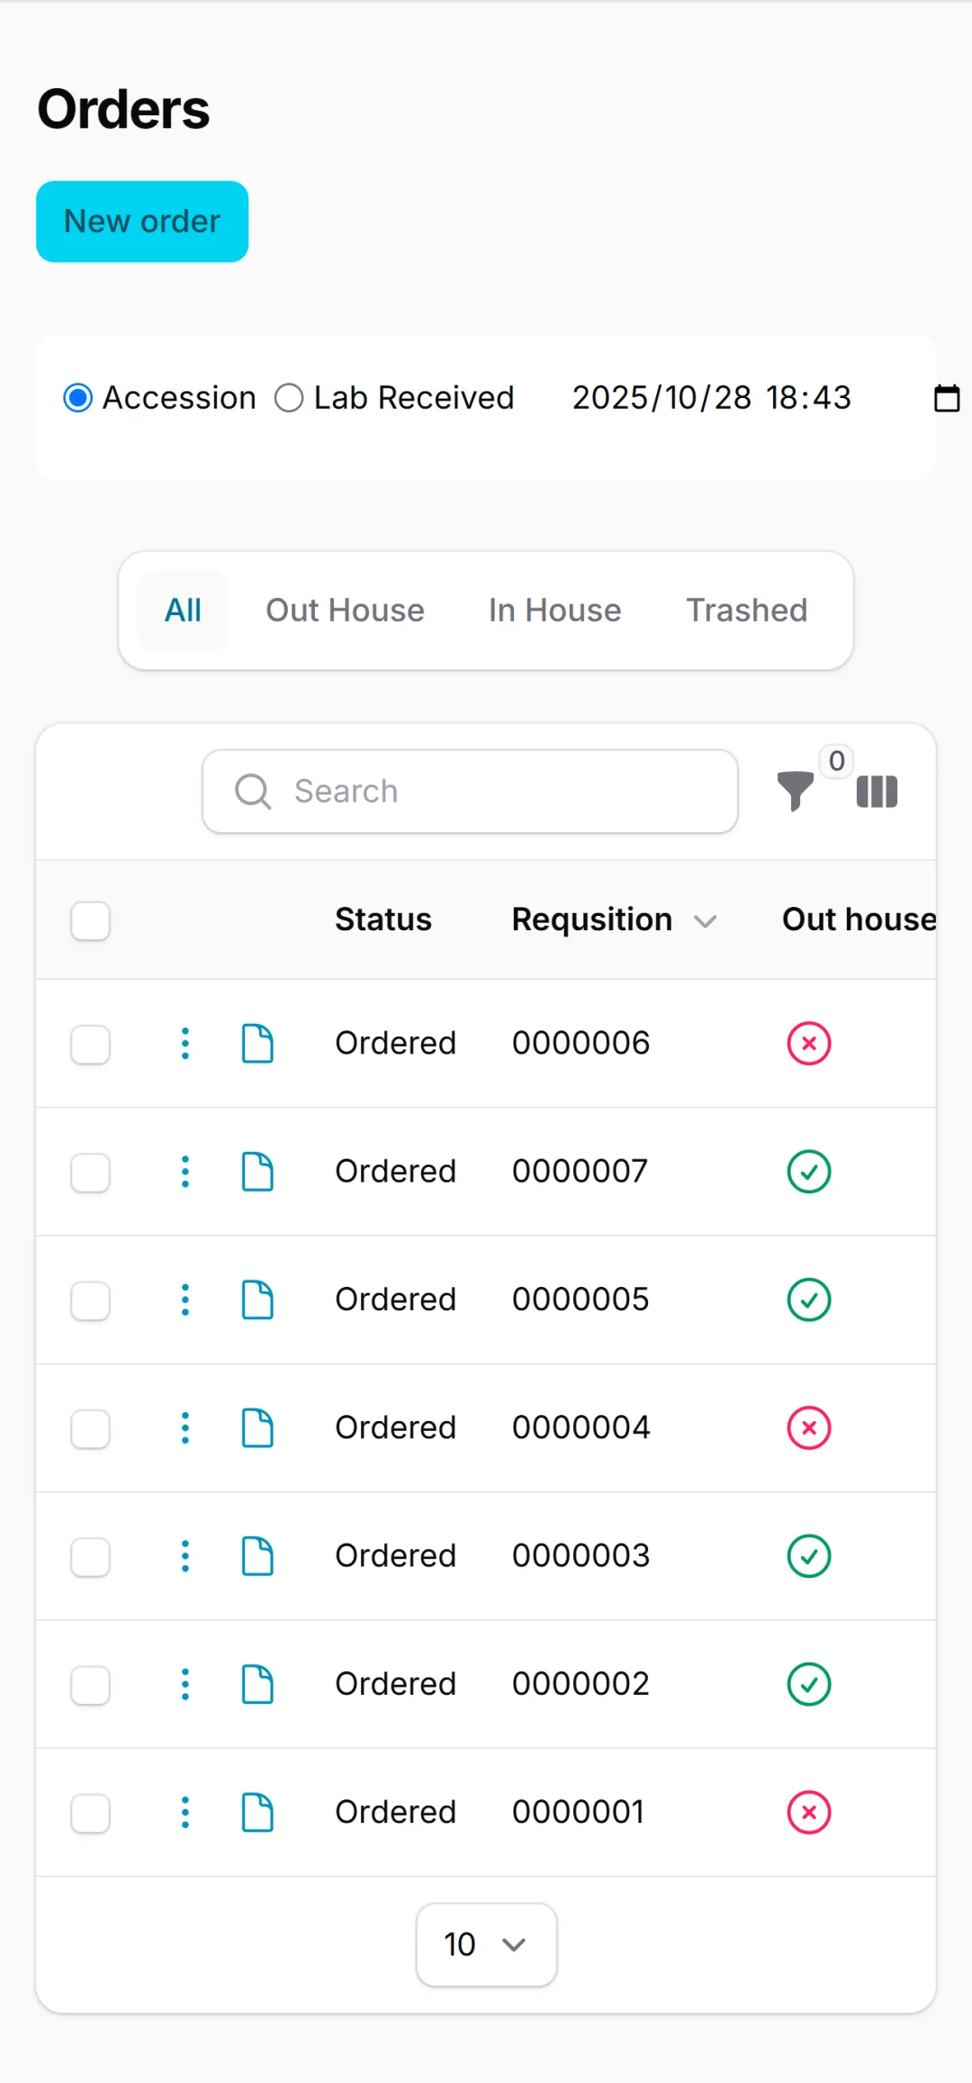
Task: Switch to the Trashed tab
Action: tap(746, 611)
